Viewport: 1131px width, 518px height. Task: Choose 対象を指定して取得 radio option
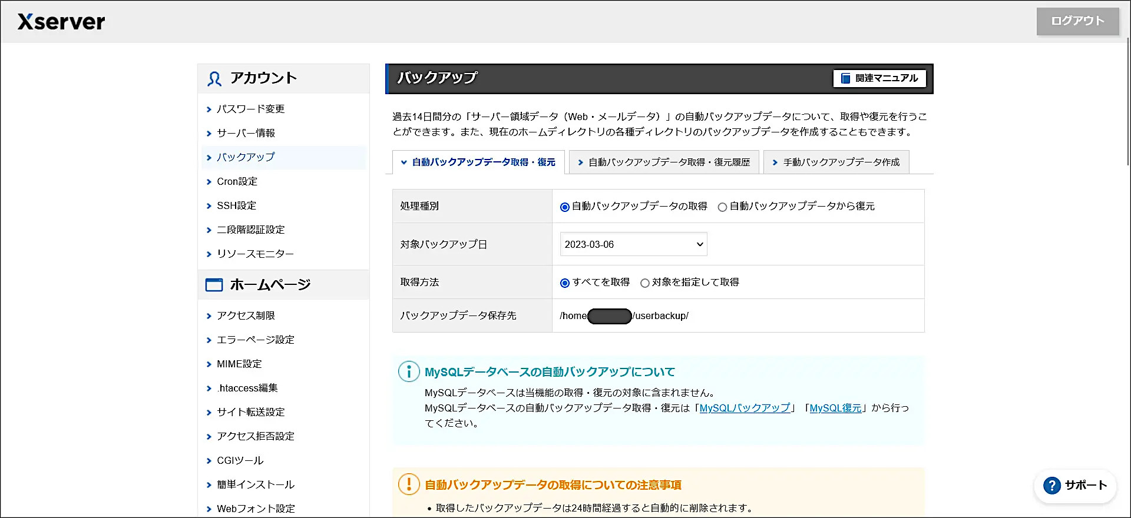(645, 283)
